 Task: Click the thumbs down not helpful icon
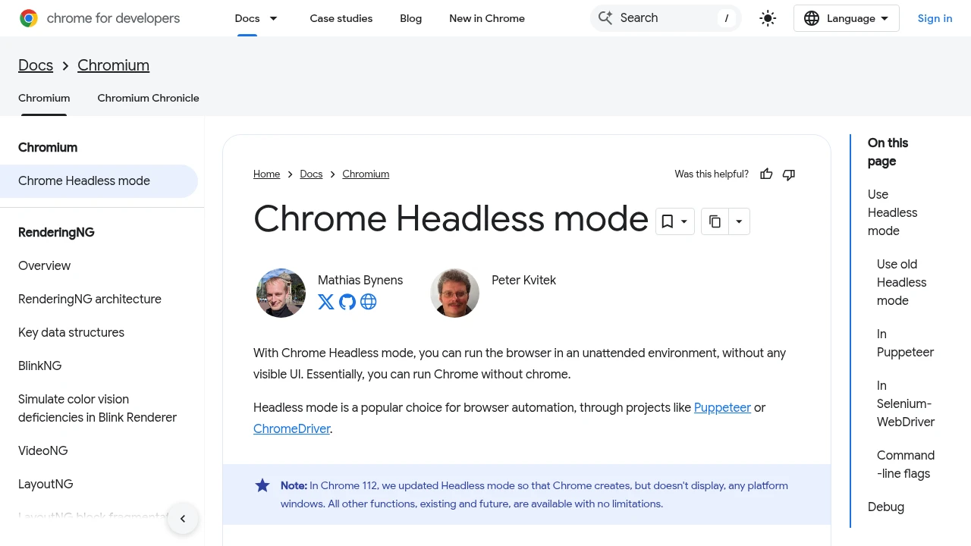point(789,174)
